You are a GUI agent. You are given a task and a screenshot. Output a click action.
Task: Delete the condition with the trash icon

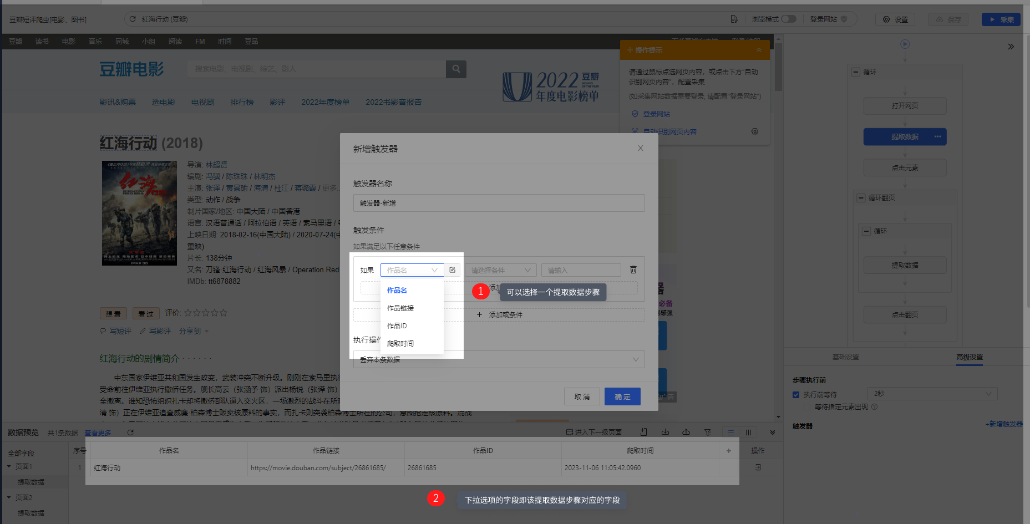coord(633,269)
